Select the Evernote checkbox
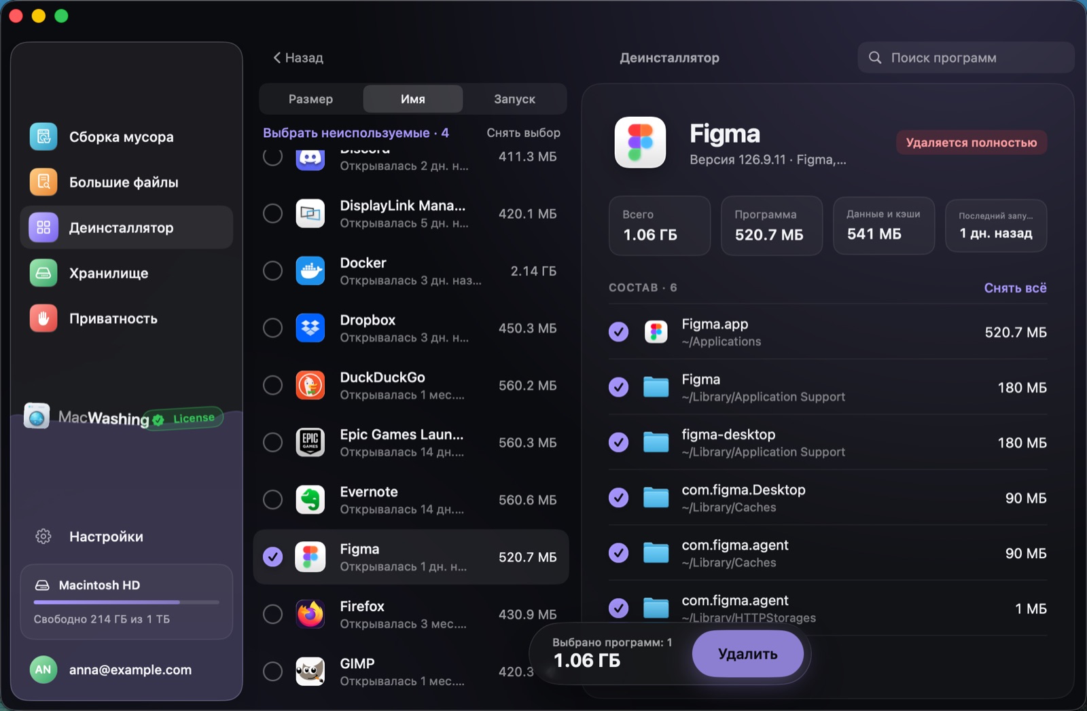 [272, 500]
